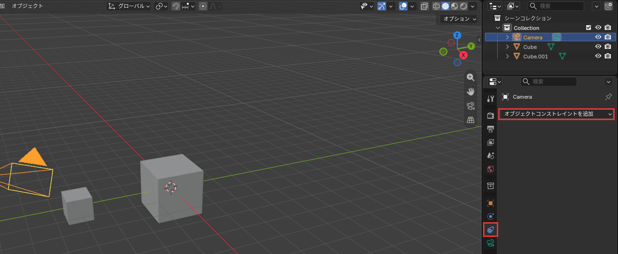Image resolution: width=618 pixels, height=254 pixels.
Task: Disable Cube in renders
Action: click(608, 47)
